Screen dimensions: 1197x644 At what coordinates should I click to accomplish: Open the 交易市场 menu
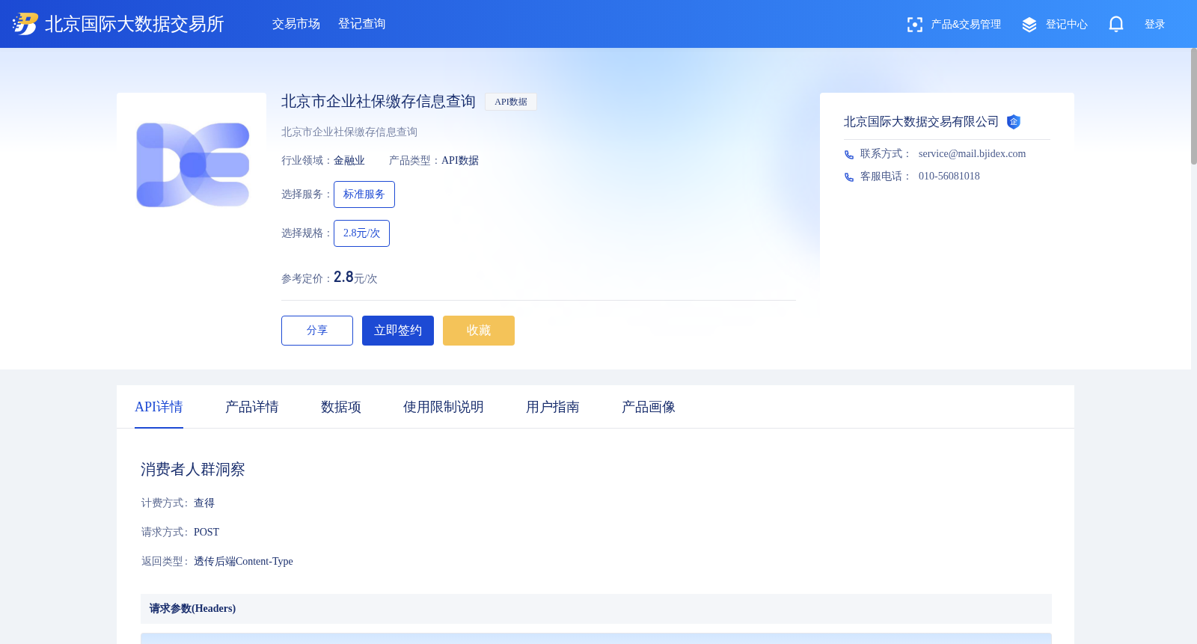296,24
